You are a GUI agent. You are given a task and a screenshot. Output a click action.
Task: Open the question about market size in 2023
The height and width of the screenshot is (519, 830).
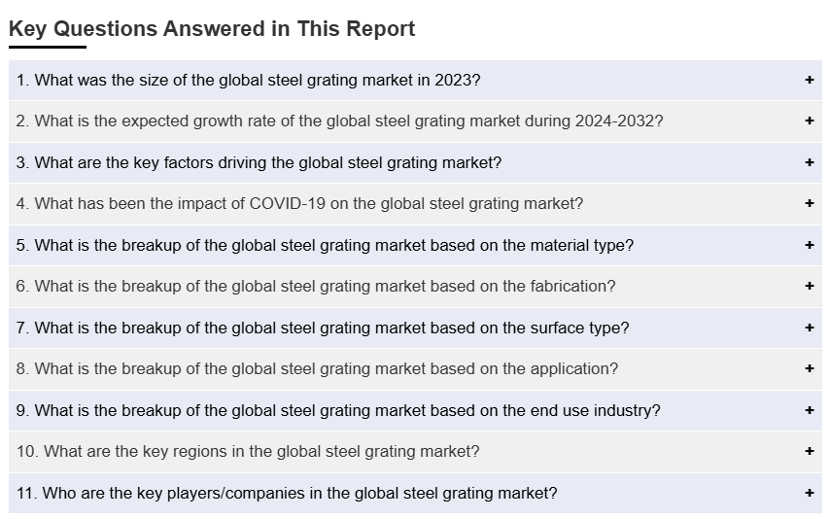click(248, 80)
